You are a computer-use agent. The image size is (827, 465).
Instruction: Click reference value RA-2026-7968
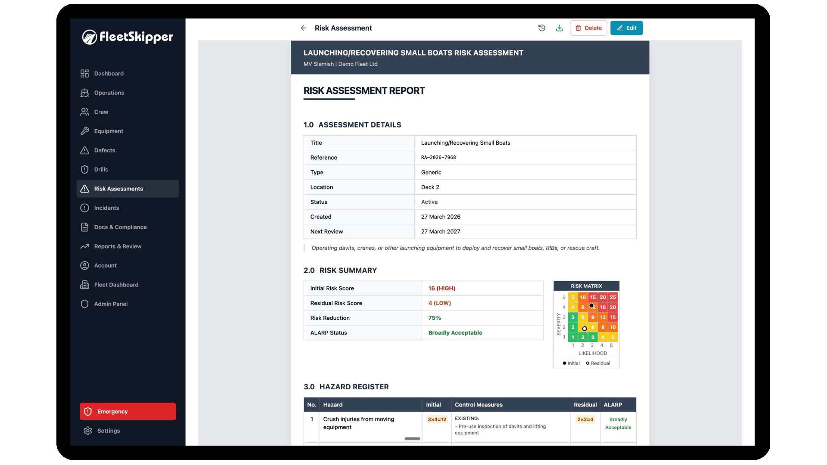438,158
